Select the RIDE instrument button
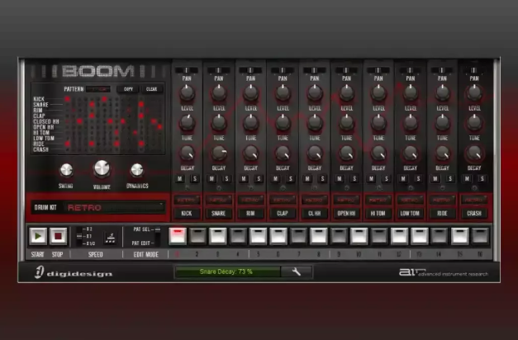 (x=442, y=214)
